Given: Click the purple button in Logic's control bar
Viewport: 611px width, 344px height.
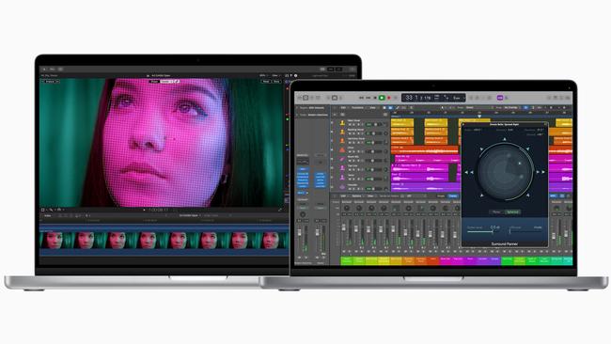Looking at the screenshot, I should click(x=500, y=98).
